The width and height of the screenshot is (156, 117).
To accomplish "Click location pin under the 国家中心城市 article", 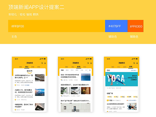I will click(x=15, y=85).
